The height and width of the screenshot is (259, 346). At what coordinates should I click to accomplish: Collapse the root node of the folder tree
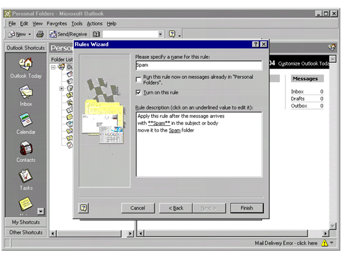pos(53,67)
